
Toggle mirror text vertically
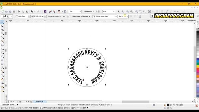coord(68,16)
